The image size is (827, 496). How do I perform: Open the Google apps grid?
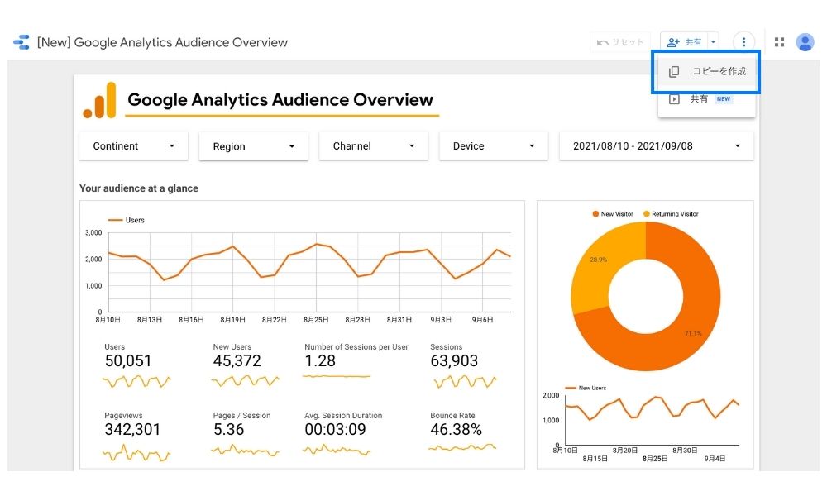tap(779, 42)
